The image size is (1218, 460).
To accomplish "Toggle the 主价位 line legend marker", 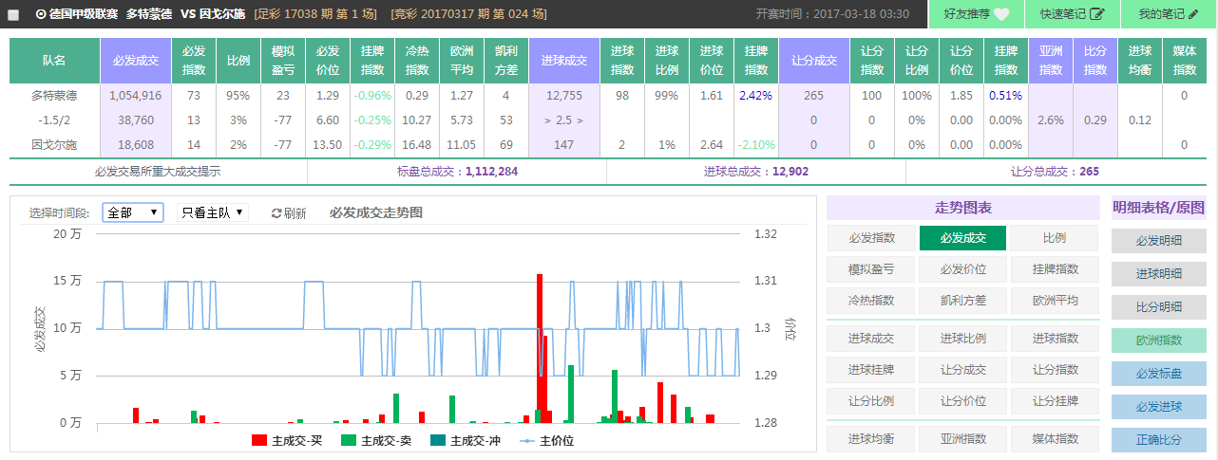I will 526,440.
